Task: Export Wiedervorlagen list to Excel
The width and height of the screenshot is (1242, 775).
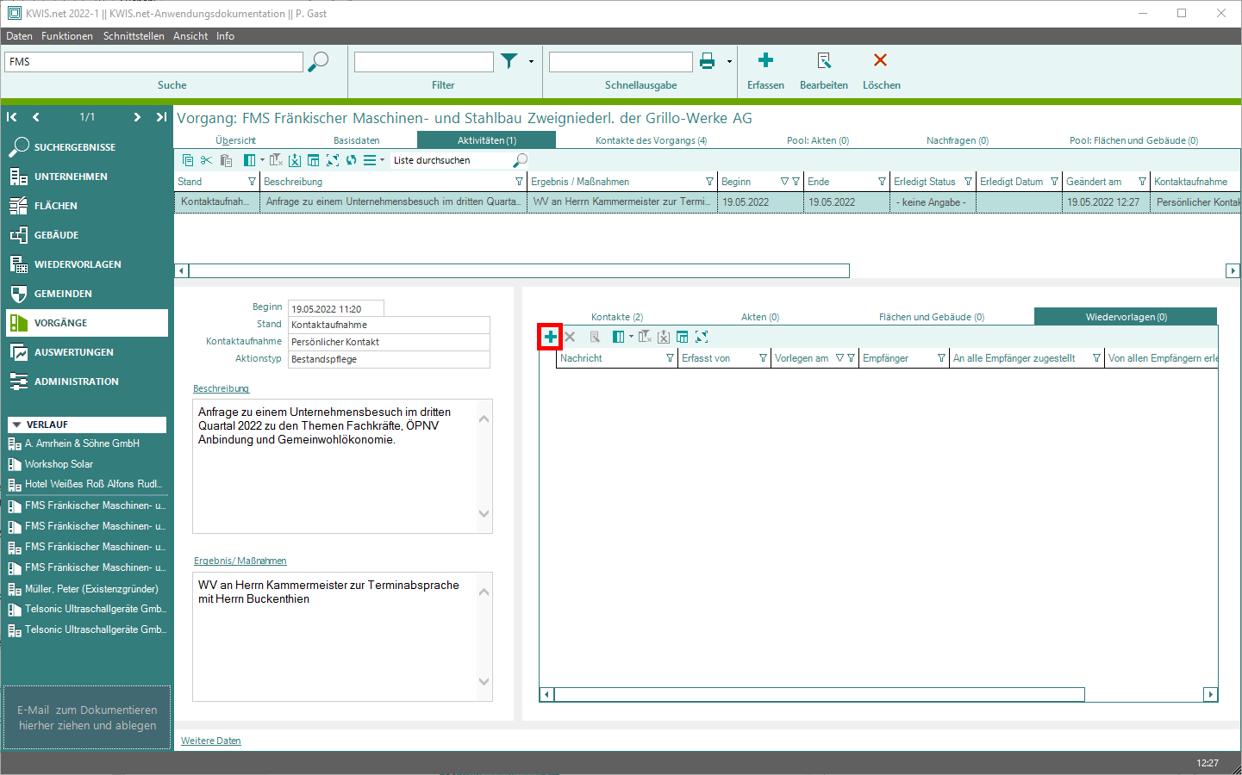Action: click(x=664, y=337)
